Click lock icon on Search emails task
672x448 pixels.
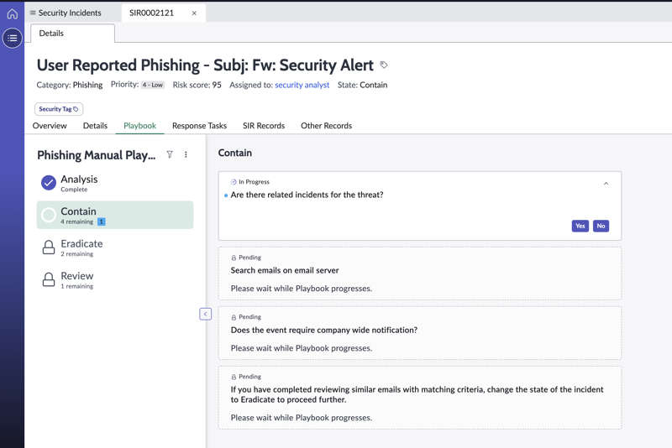234,258
